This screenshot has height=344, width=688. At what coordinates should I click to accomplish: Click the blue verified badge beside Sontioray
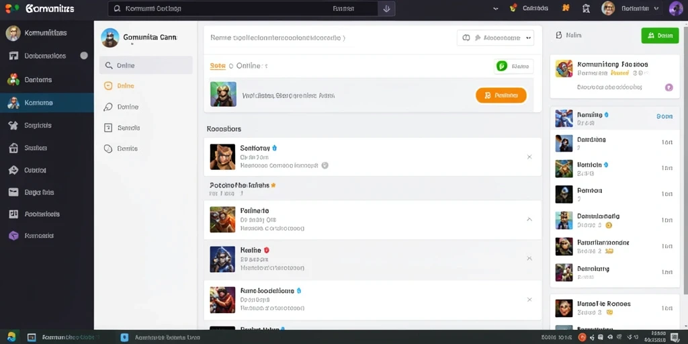point(275,148)
